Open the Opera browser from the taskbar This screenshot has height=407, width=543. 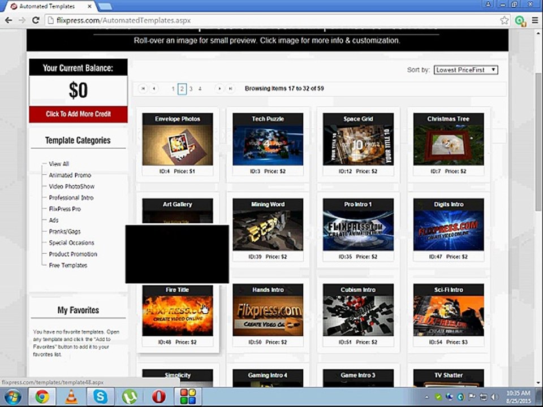158,397
